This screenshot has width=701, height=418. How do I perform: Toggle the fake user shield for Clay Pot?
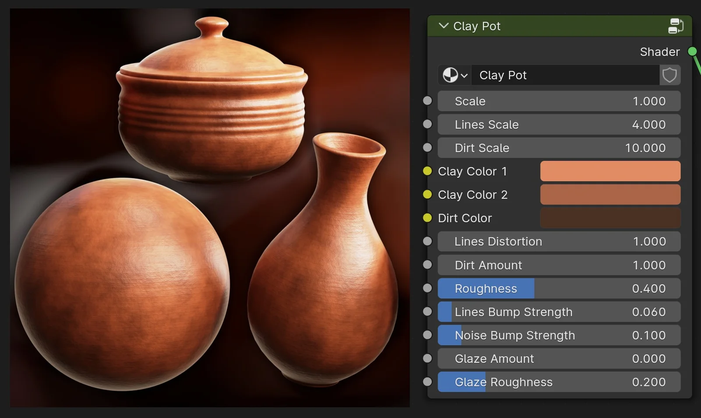669,75
